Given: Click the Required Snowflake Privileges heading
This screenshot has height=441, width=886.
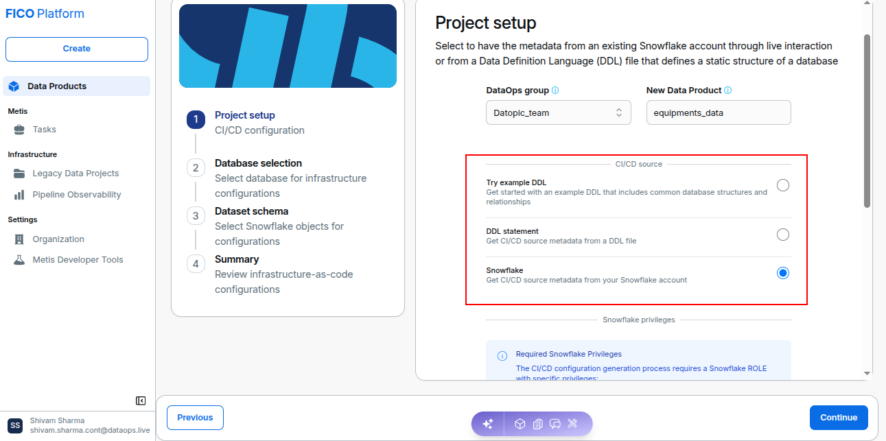Looking at the screenshot, I should (569, 355).
